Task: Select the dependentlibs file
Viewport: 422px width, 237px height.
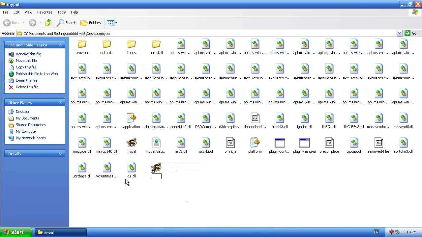Action: click(x=255, y=121)
